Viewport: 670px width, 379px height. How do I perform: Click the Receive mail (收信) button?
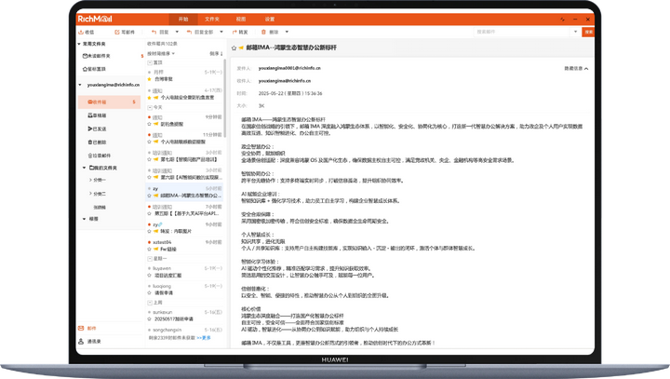pos(86,32)
